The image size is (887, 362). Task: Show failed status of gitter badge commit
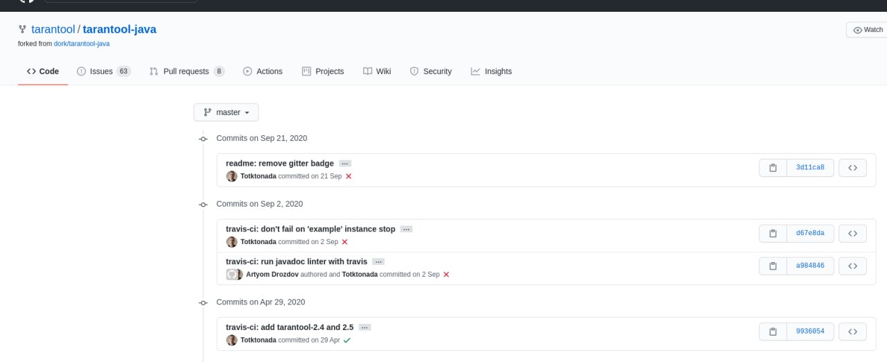(x=349, y=176)
